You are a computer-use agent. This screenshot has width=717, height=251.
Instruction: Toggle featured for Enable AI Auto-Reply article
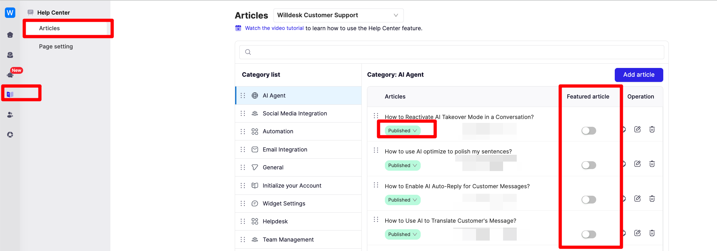[x=589, y=200]
